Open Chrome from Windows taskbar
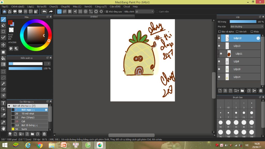This screenshot has height=149, width=265. [40, 145]
